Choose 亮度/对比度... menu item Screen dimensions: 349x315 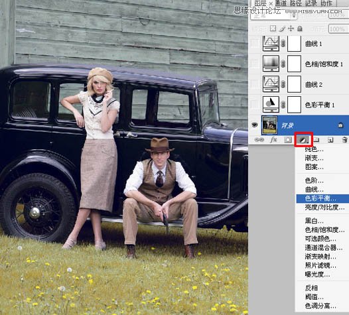tap(324, 207)
